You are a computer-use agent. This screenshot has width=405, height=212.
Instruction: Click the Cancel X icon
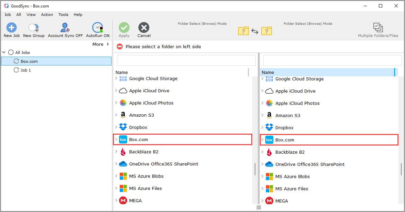[x=144, y=27]
